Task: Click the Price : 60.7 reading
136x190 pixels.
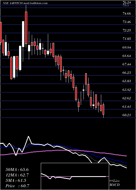Action: [17, 186]
